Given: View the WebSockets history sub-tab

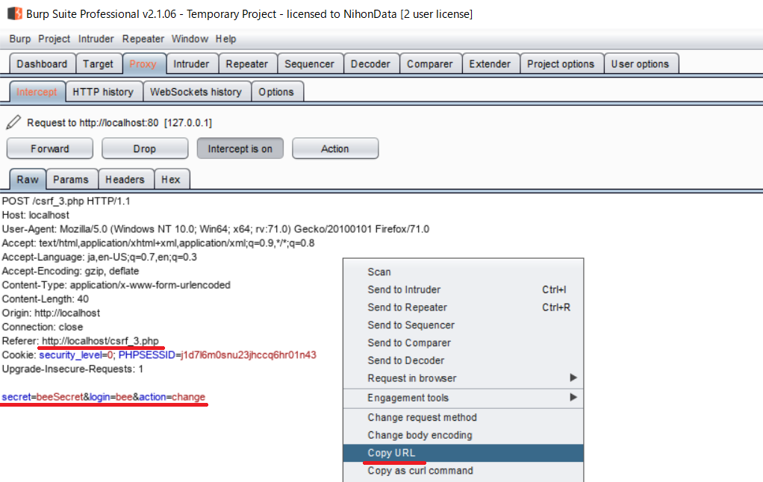Looking at the screenshot, I should (196, 92).
